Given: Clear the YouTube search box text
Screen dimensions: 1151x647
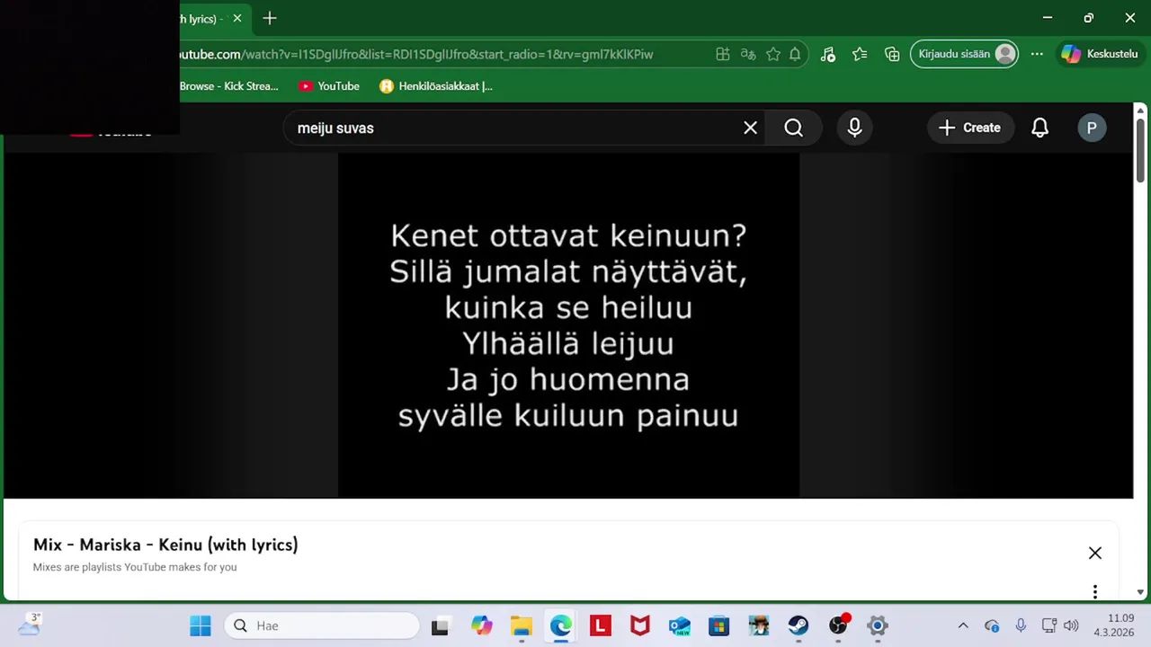Looking at the screenshot, I should 750,128.
